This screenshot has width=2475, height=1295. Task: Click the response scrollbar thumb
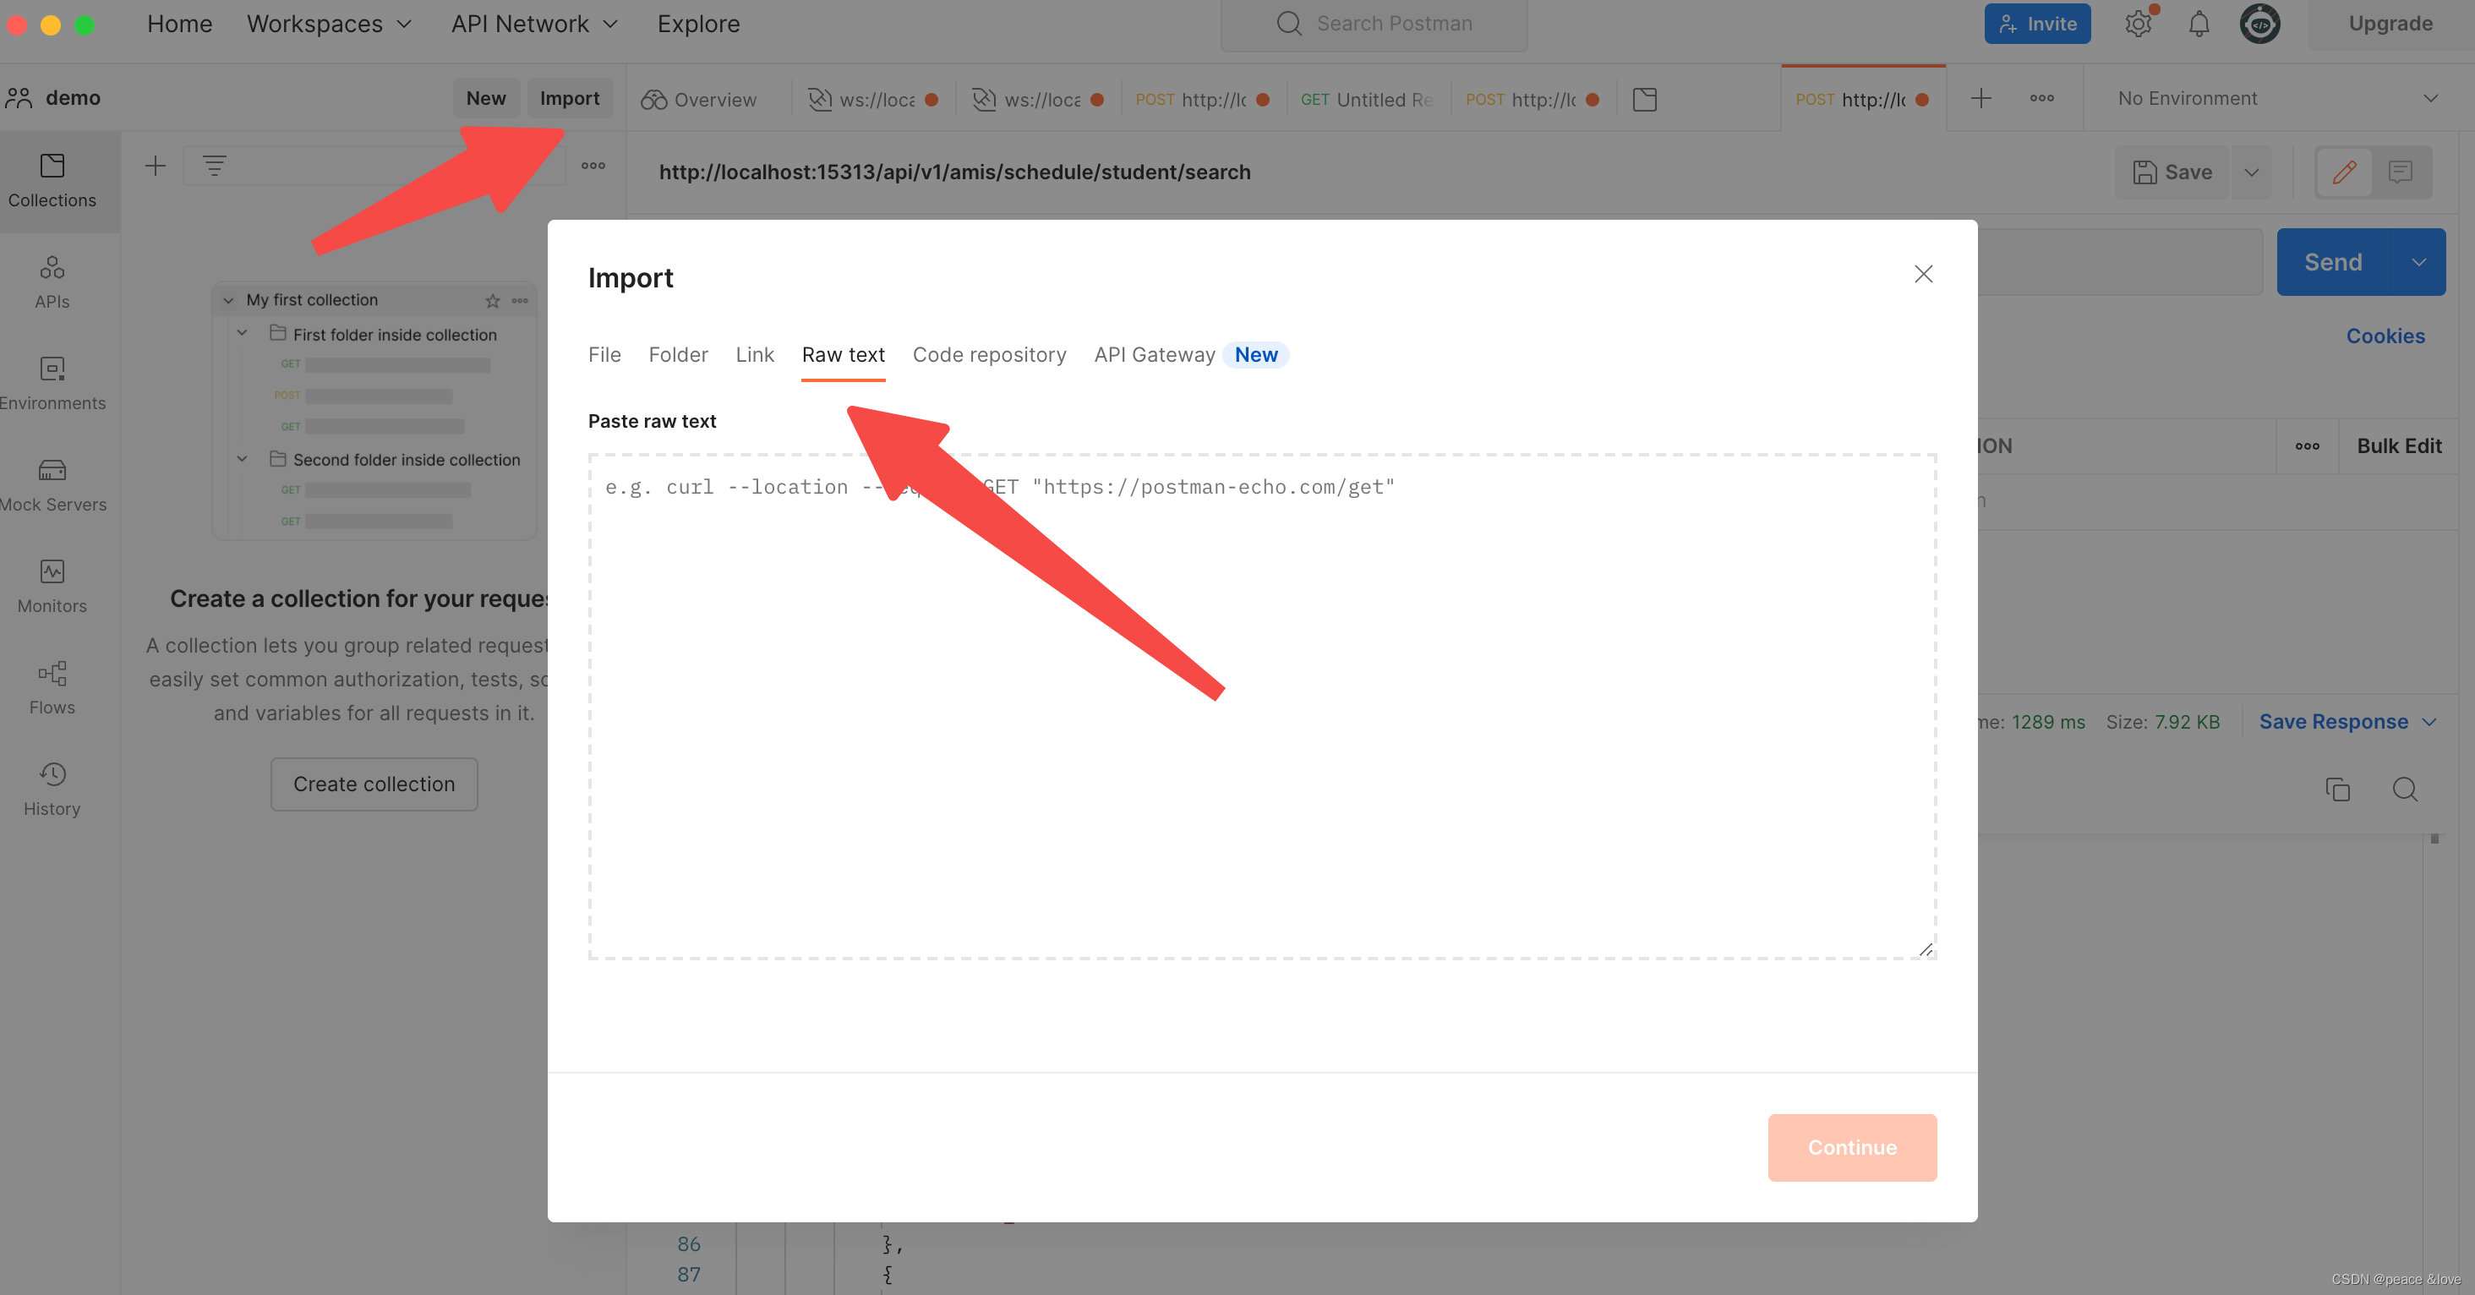pos(2434,839)
